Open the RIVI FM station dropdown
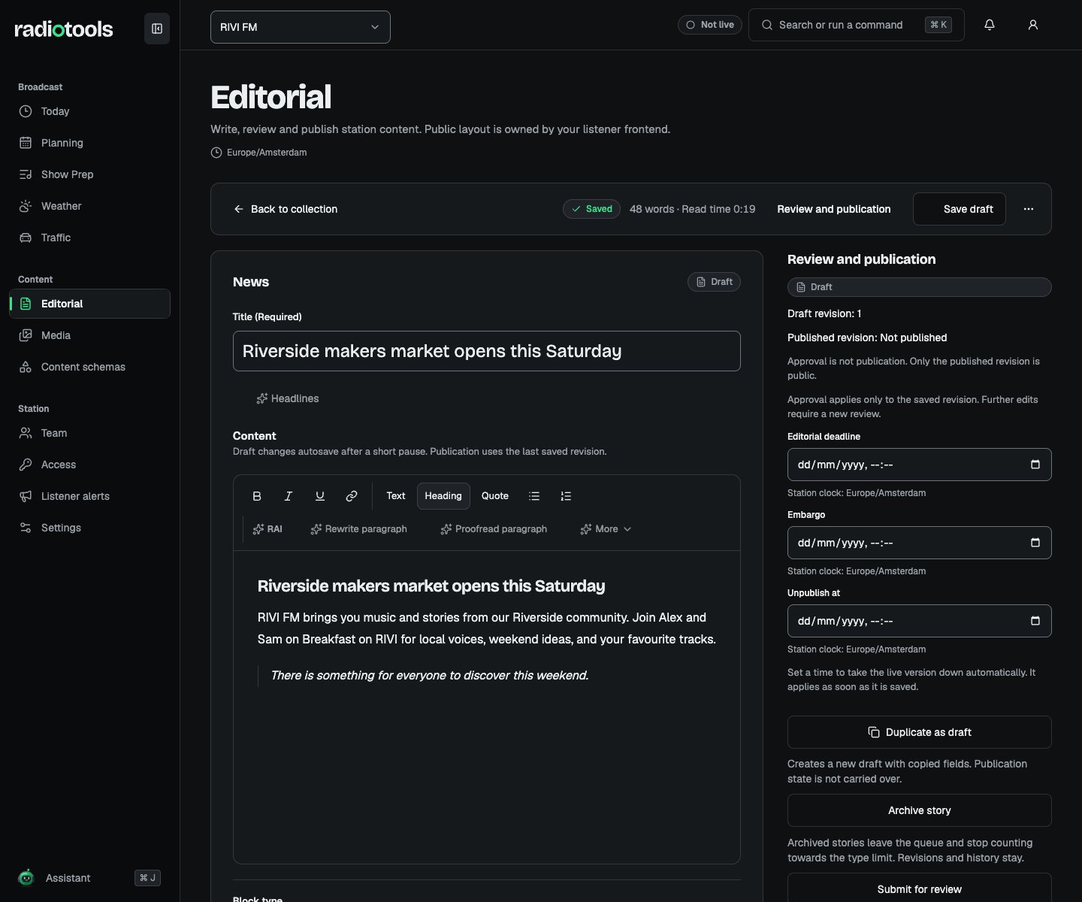This screenshot has height=902, width=1082. point(301,27)
